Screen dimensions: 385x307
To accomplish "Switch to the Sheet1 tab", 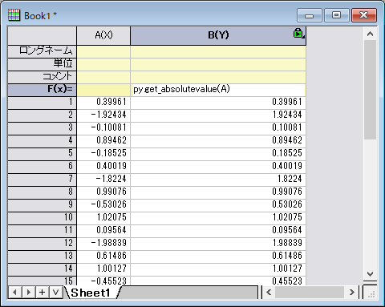I will (x=91, y=293).
